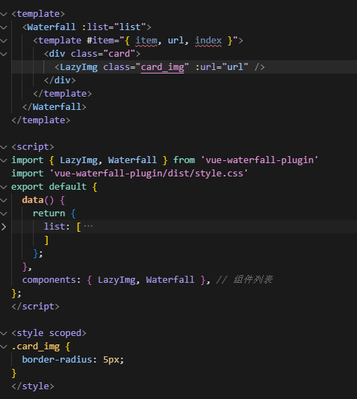The image size is (357, 399).
Task: Collapse the <script> section fold arrow
Action: (4, 147)
